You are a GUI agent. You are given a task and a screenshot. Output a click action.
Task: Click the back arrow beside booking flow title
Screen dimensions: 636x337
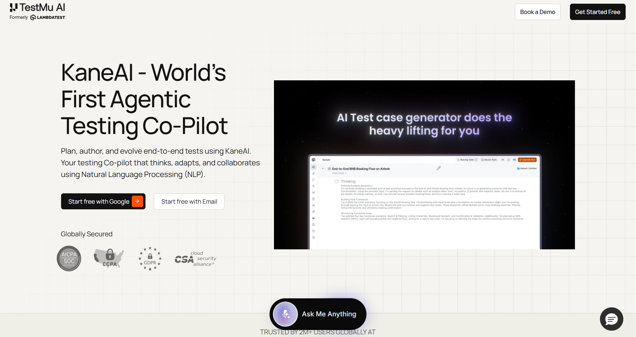[x=323, y=169]
